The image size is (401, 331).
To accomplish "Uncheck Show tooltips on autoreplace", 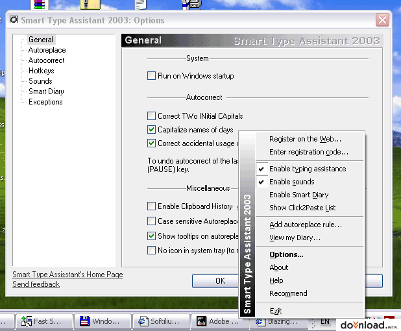I will coord(151,236).
